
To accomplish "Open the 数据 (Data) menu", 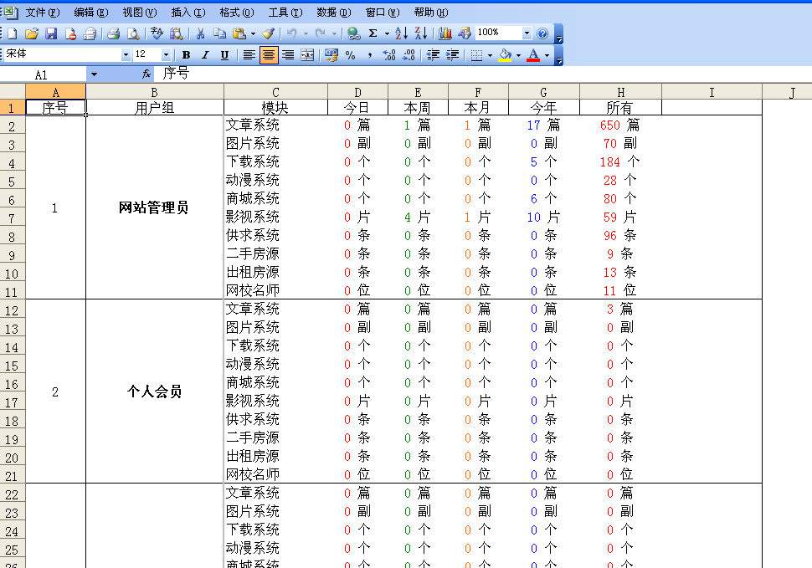I will click(333, 13).
